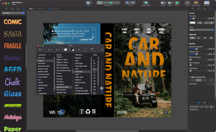Open the Lists dropdown set to None

click(x=201, y=30)
